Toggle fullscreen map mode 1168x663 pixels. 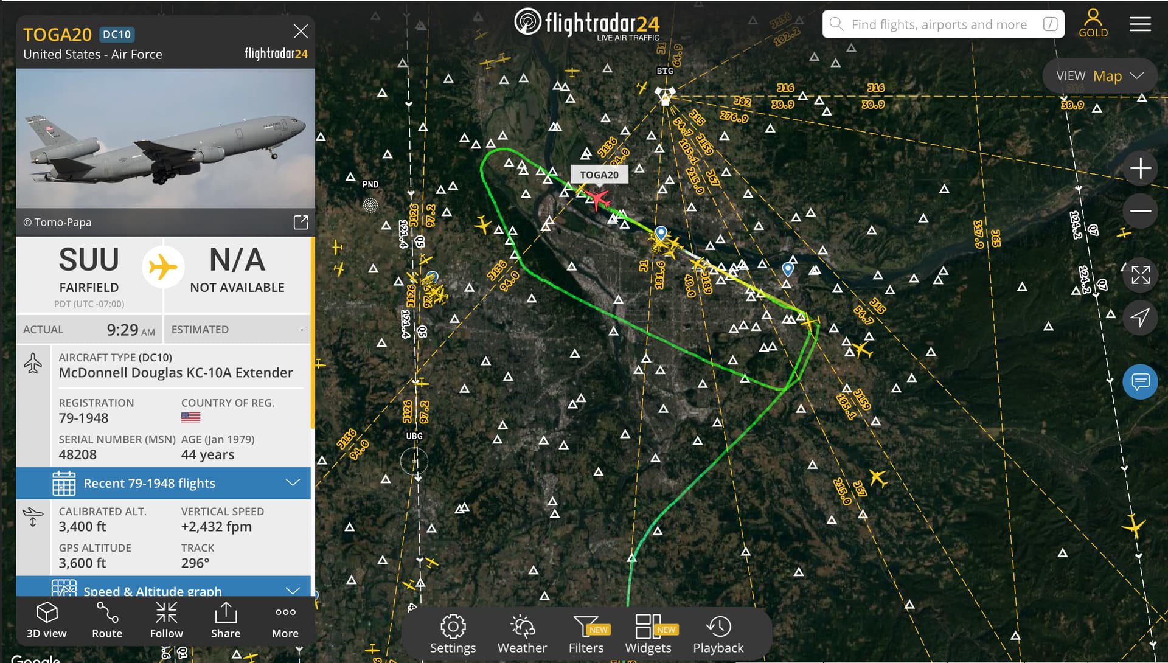pos(1140,275)
